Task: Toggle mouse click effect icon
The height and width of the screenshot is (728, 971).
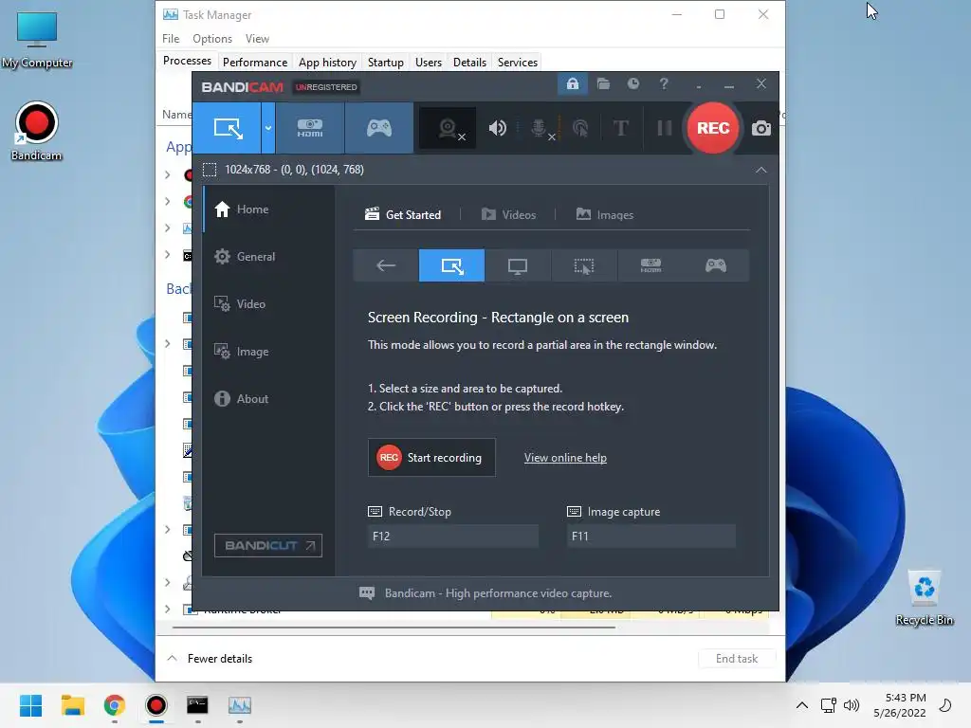Action: 579,128
